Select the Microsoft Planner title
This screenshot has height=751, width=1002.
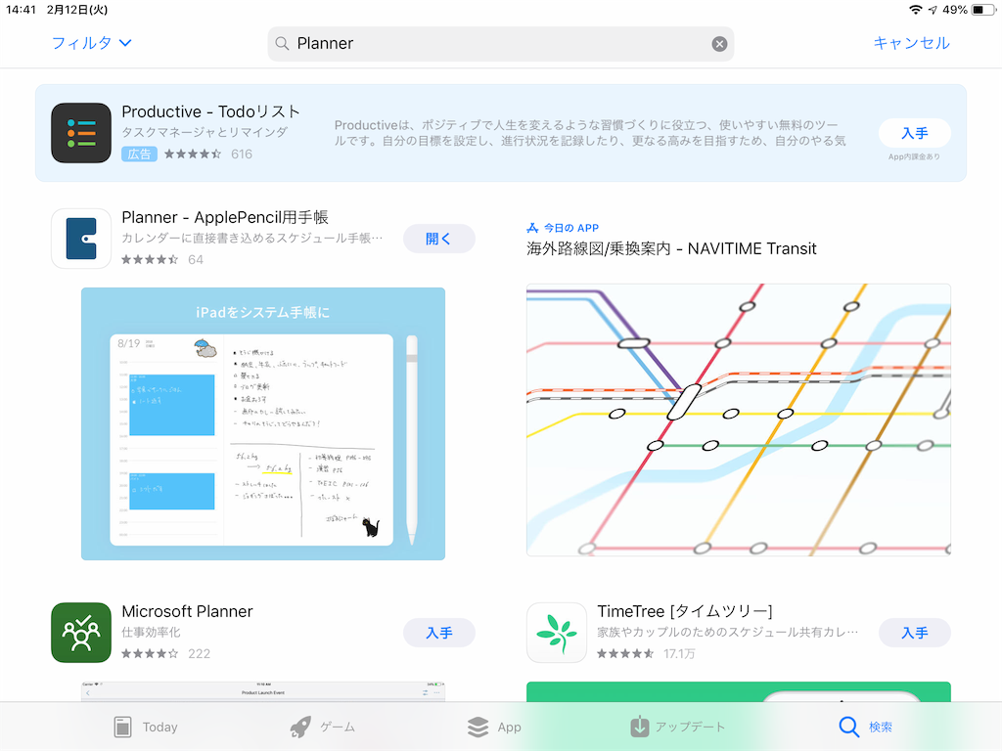(187, 611)
